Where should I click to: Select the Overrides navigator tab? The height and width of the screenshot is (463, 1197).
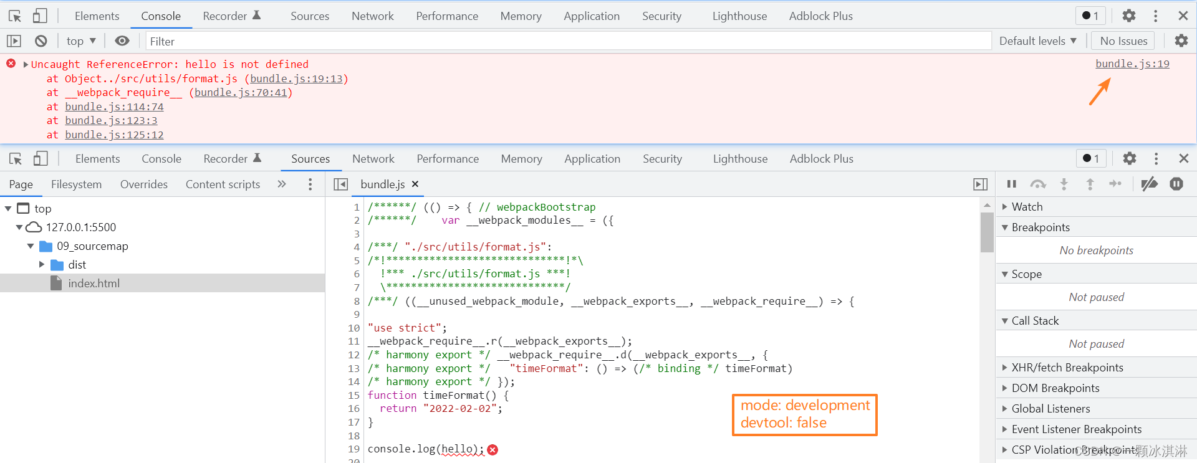tap(144, 184)
